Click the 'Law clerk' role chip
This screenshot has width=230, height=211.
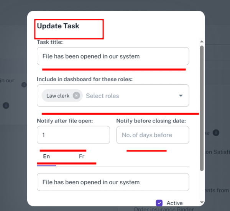[58, 96]
